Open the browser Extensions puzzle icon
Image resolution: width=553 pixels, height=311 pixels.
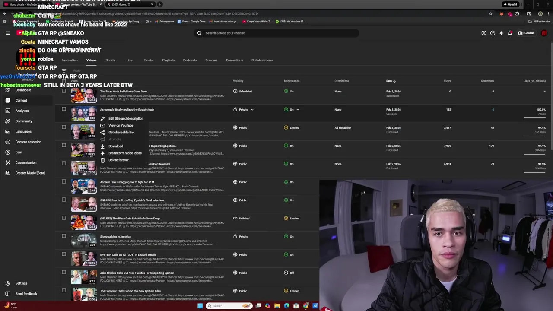[517, 13]
